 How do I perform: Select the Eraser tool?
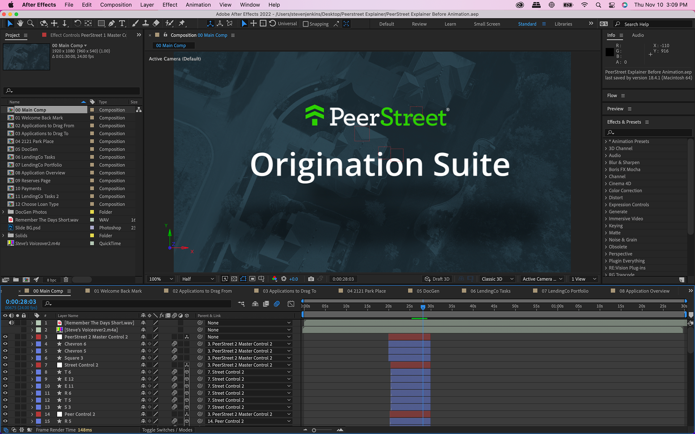156,24
